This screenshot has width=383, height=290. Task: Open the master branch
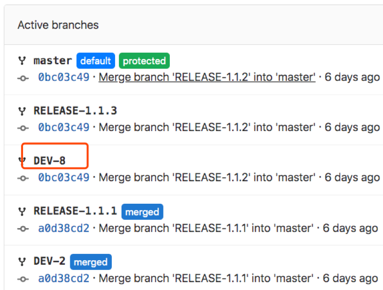(53, 60)
